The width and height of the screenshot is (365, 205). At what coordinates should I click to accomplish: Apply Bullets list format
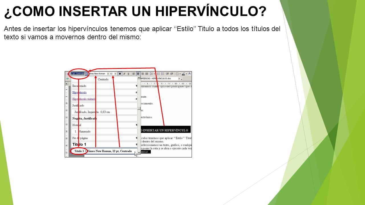point(163,73)
